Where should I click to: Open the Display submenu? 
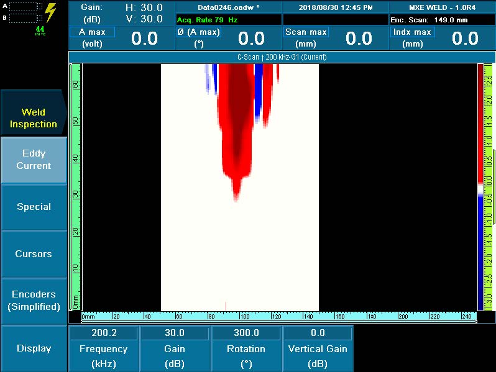[x=34, y=348]
